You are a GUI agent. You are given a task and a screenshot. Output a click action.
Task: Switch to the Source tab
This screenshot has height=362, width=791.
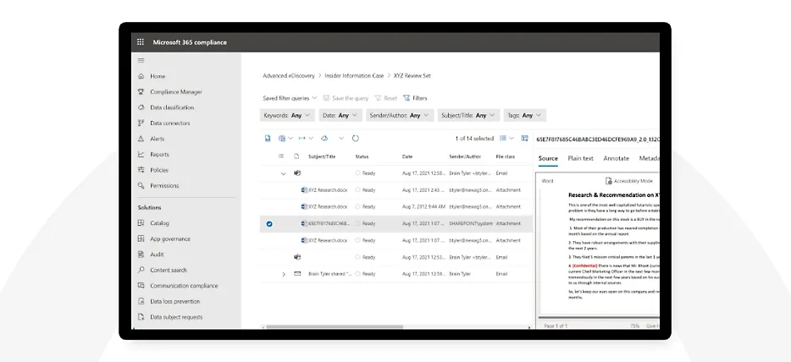point(548,158)
